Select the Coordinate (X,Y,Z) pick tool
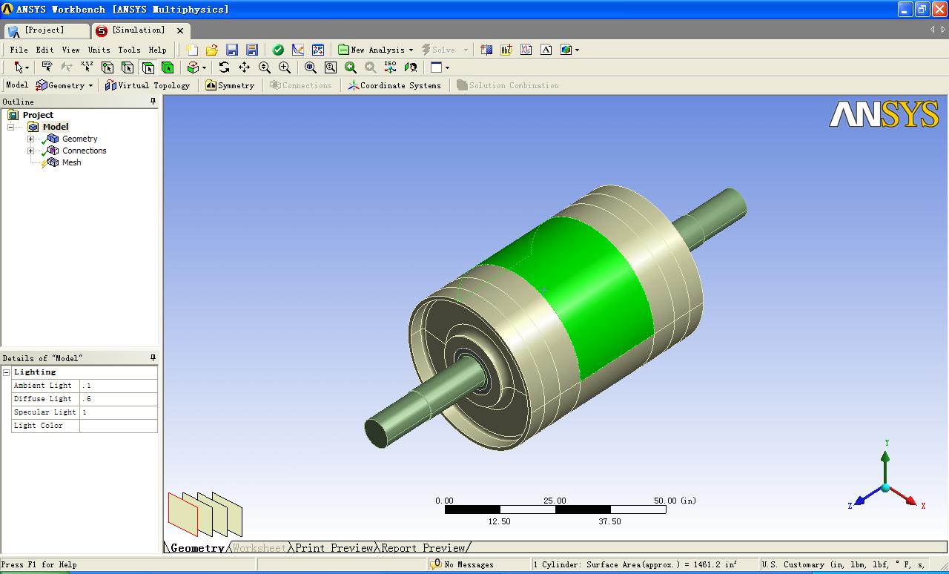Image resolution: width=949 pixels, height=574 pixels. 87,67
